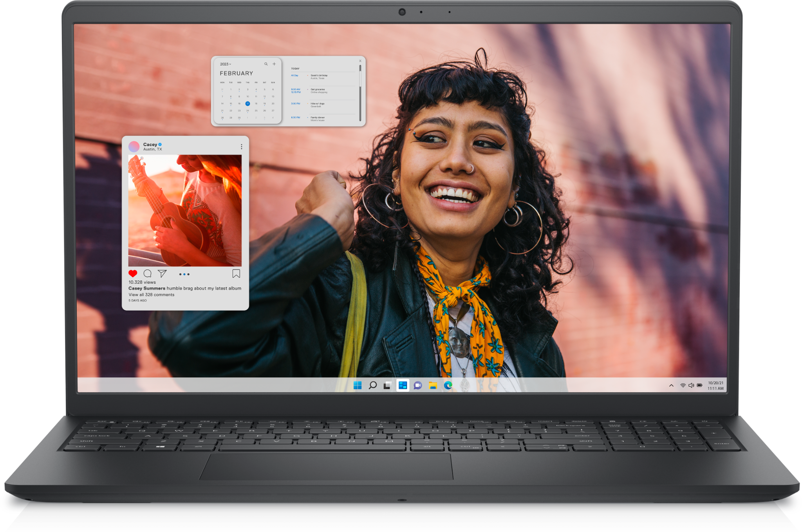Open the Cacey profile name link
This screenshot has width=802, height=532.
(x=150, y=145)
